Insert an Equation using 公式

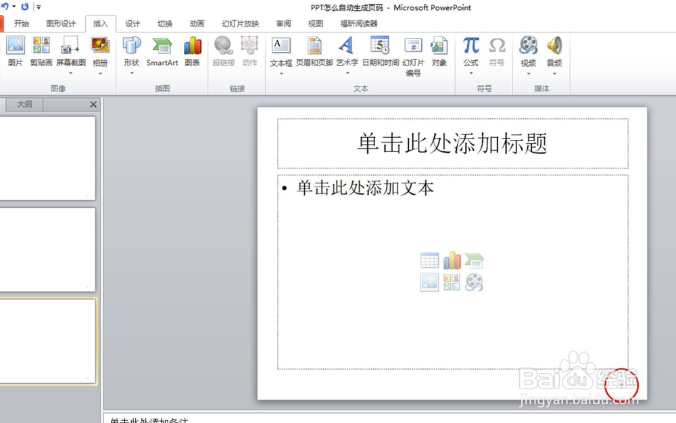click(470, 51)
